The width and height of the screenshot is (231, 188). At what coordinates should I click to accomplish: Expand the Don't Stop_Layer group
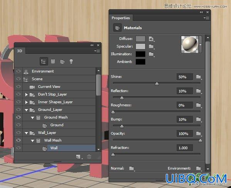point(26,94)
